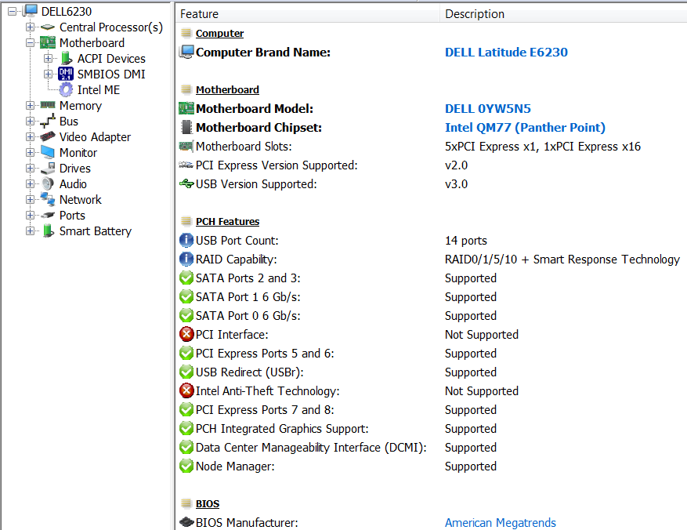Click the Description column header
Screen dimensions: 687x530
(x=563, y=14)
